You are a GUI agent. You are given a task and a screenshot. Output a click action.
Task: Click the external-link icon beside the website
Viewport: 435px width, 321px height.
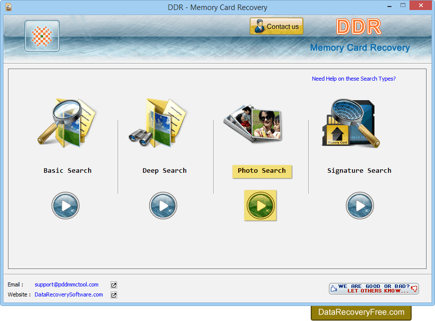click(x=114, y=295)
